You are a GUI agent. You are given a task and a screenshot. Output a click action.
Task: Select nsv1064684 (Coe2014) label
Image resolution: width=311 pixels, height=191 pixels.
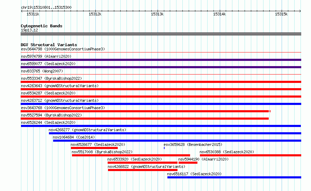point(74,137)
